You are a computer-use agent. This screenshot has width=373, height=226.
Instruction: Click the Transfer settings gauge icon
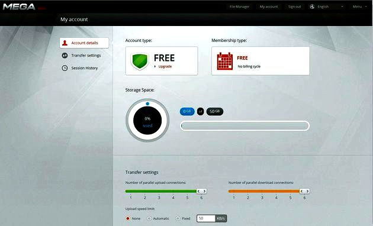pyautogui.click(x=65, y=56)
